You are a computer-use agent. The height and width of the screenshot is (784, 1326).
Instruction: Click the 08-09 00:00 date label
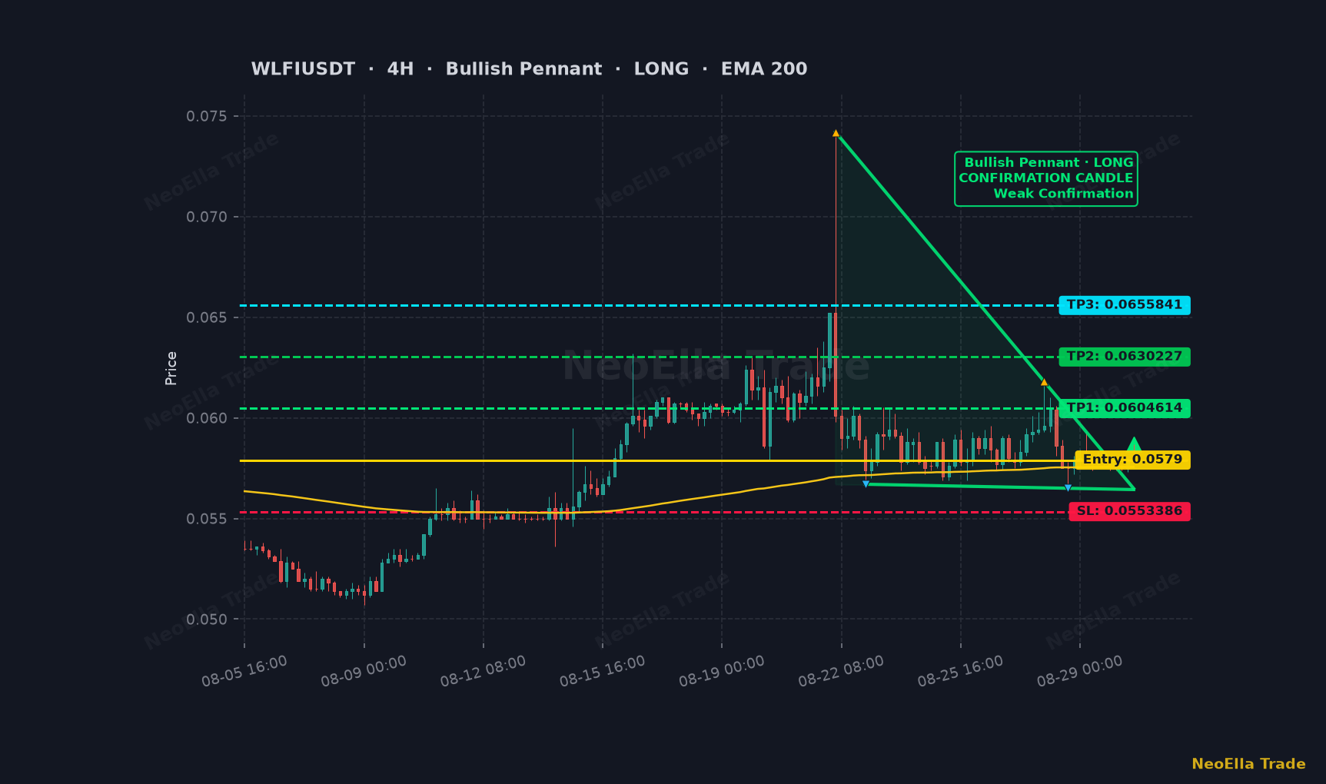point(364,671)
